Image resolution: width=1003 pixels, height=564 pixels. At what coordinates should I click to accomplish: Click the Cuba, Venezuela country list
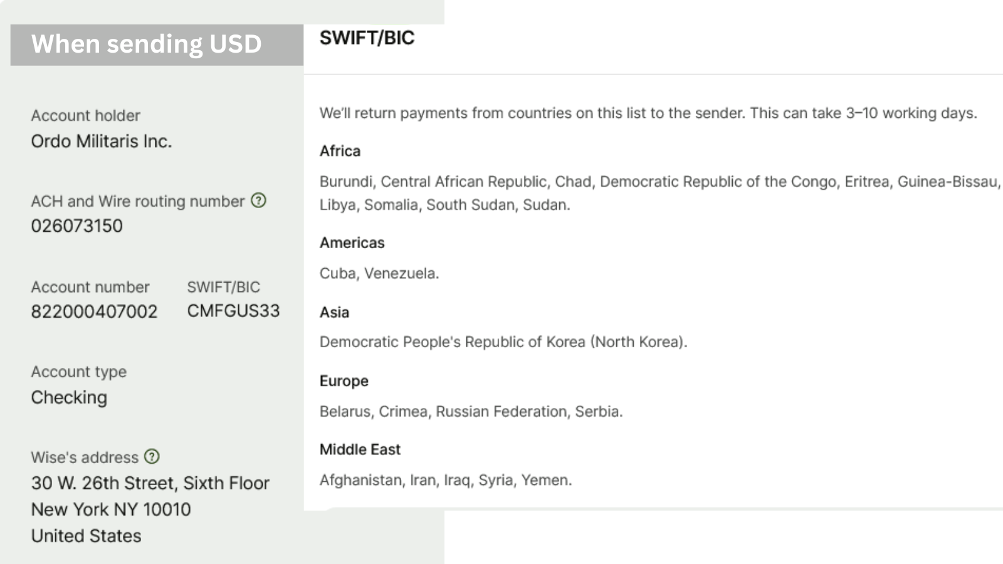(x=379, y=273)
